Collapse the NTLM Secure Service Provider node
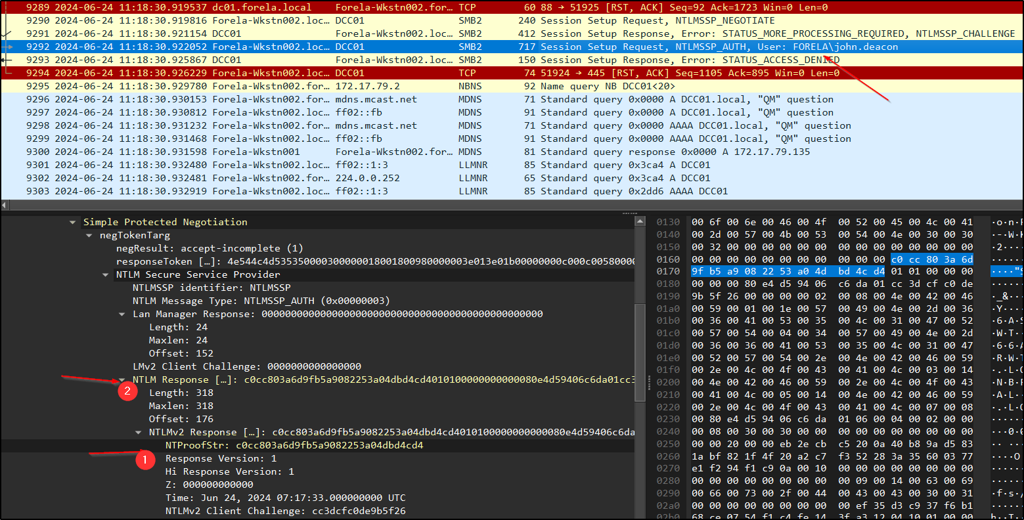1024x520 pixels. point(106,274)
